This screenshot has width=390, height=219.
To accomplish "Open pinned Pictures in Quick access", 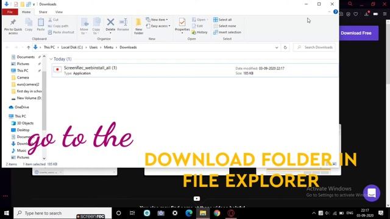I will pos(23,64).
